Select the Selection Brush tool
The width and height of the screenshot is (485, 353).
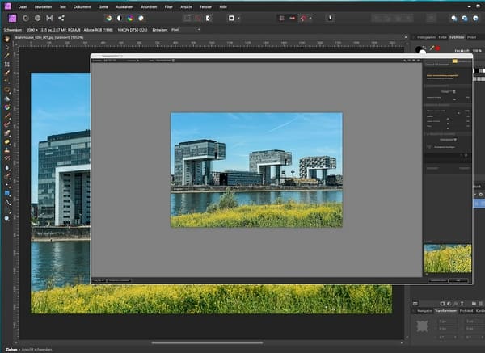coord(7,74)
